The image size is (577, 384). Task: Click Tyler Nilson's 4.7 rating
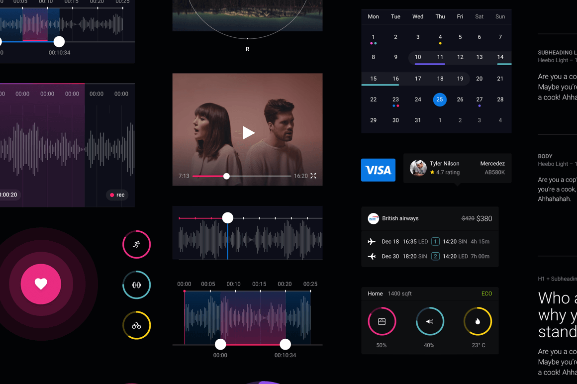point(445,172)
